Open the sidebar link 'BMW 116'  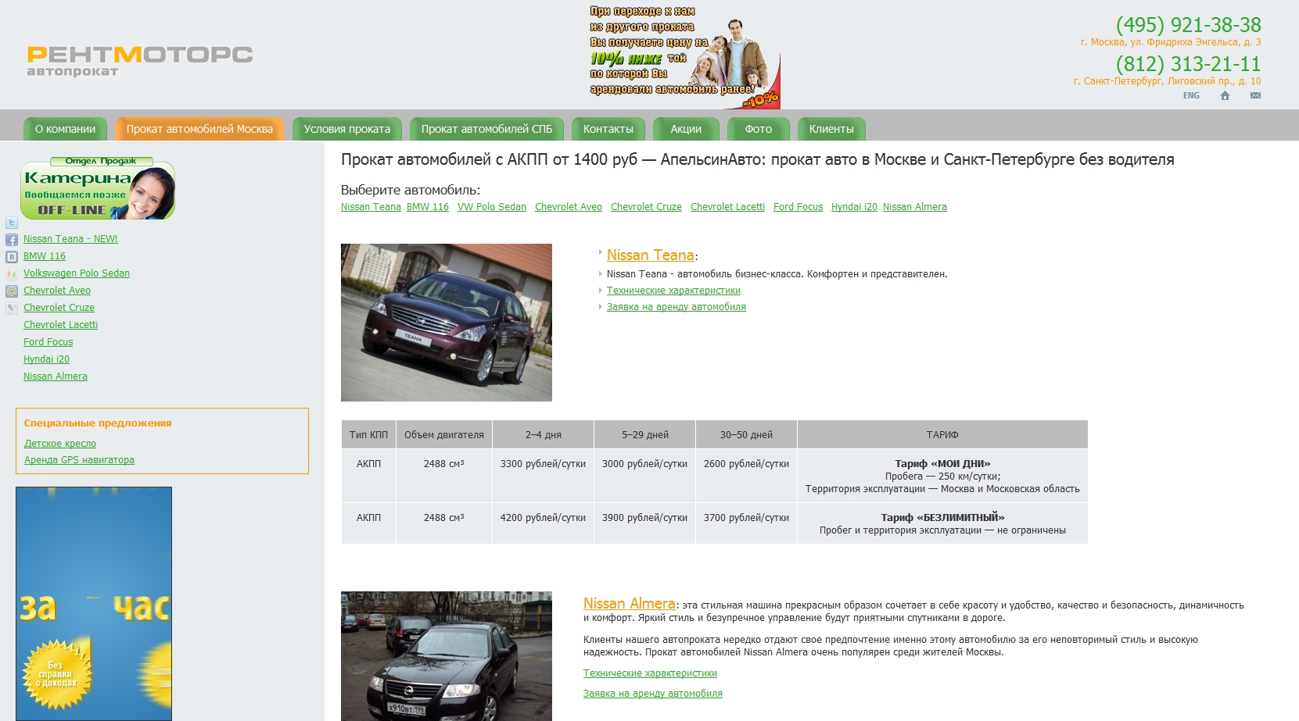[x=45, y=256]
